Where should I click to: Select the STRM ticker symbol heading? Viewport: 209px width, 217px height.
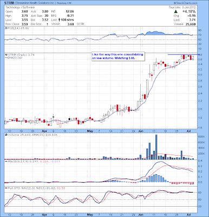(9, 3)
